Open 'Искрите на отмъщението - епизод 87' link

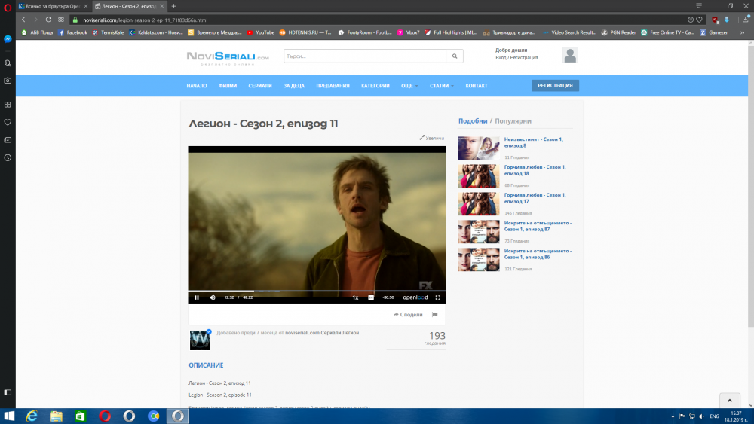click(538, 226)
